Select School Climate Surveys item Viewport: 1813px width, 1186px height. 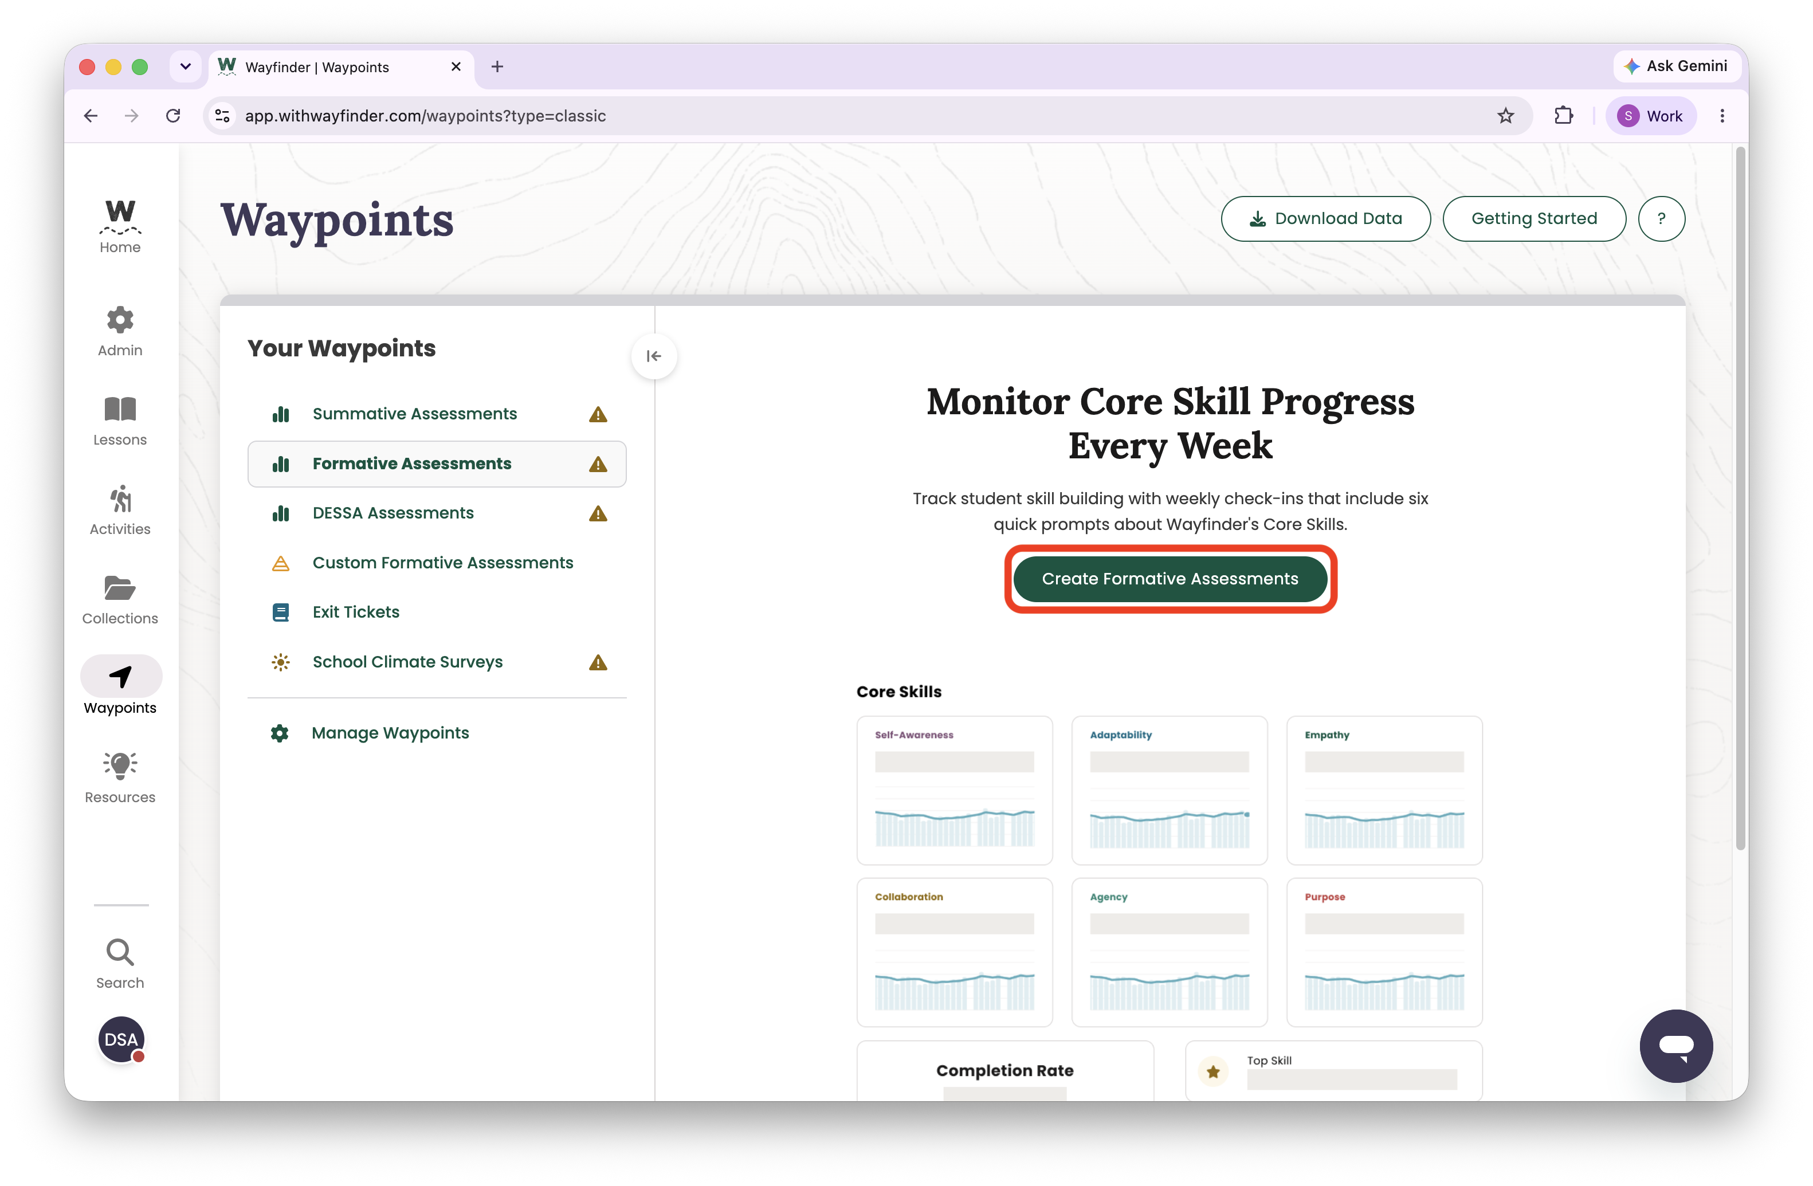437,662
